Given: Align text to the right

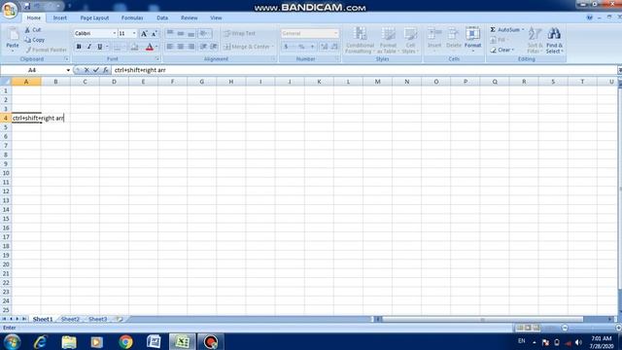Looking at the screenshot, I should click(191, 47).
